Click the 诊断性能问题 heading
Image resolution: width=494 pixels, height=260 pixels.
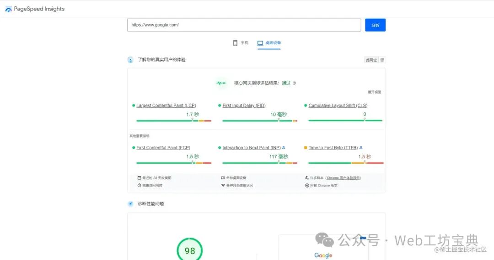[x=151, y=204]
